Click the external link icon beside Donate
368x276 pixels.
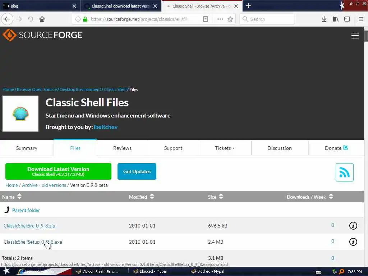click(x=345, y=148)
